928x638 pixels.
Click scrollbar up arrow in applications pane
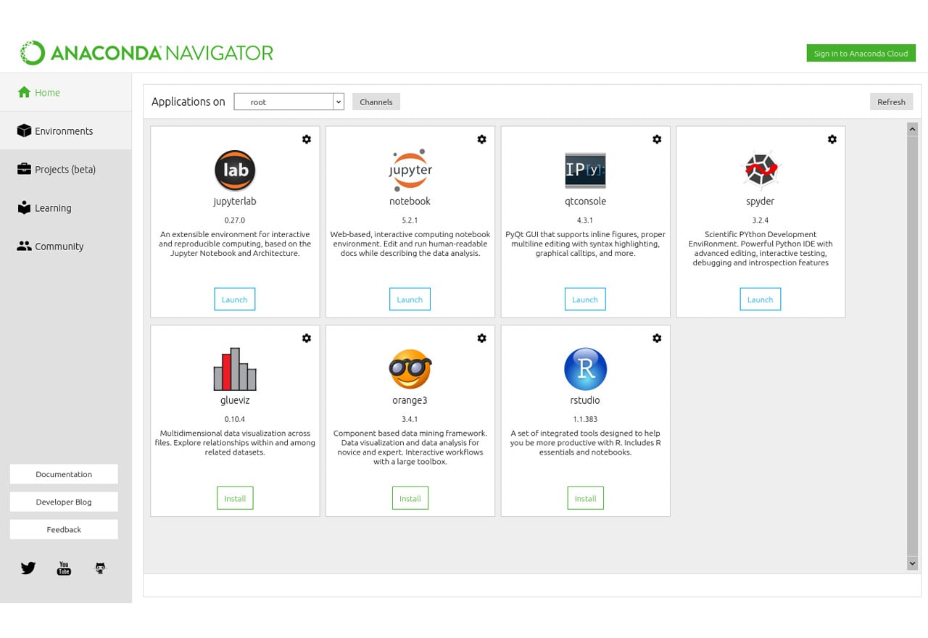913,128
